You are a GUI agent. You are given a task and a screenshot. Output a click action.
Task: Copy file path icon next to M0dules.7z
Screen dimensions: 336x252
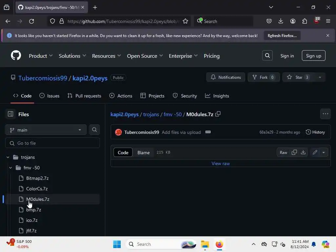pyautogui.click(x=218, y=114)
